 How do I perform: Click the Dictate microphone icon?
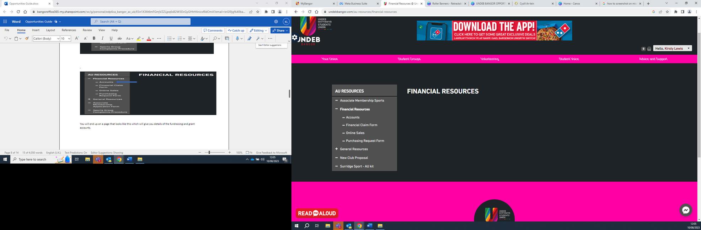237,38
